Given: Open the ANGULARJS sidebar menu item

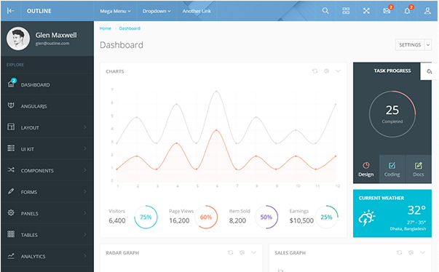Looking at the screenshot, I should [47, 106].
